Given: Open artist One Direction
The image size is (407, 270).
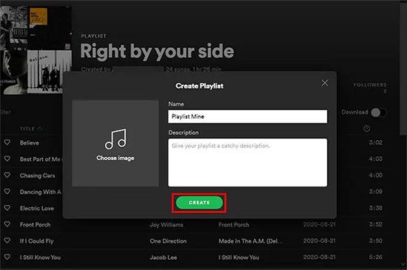Looking at the screenshot, I should (x=168, y=241).
